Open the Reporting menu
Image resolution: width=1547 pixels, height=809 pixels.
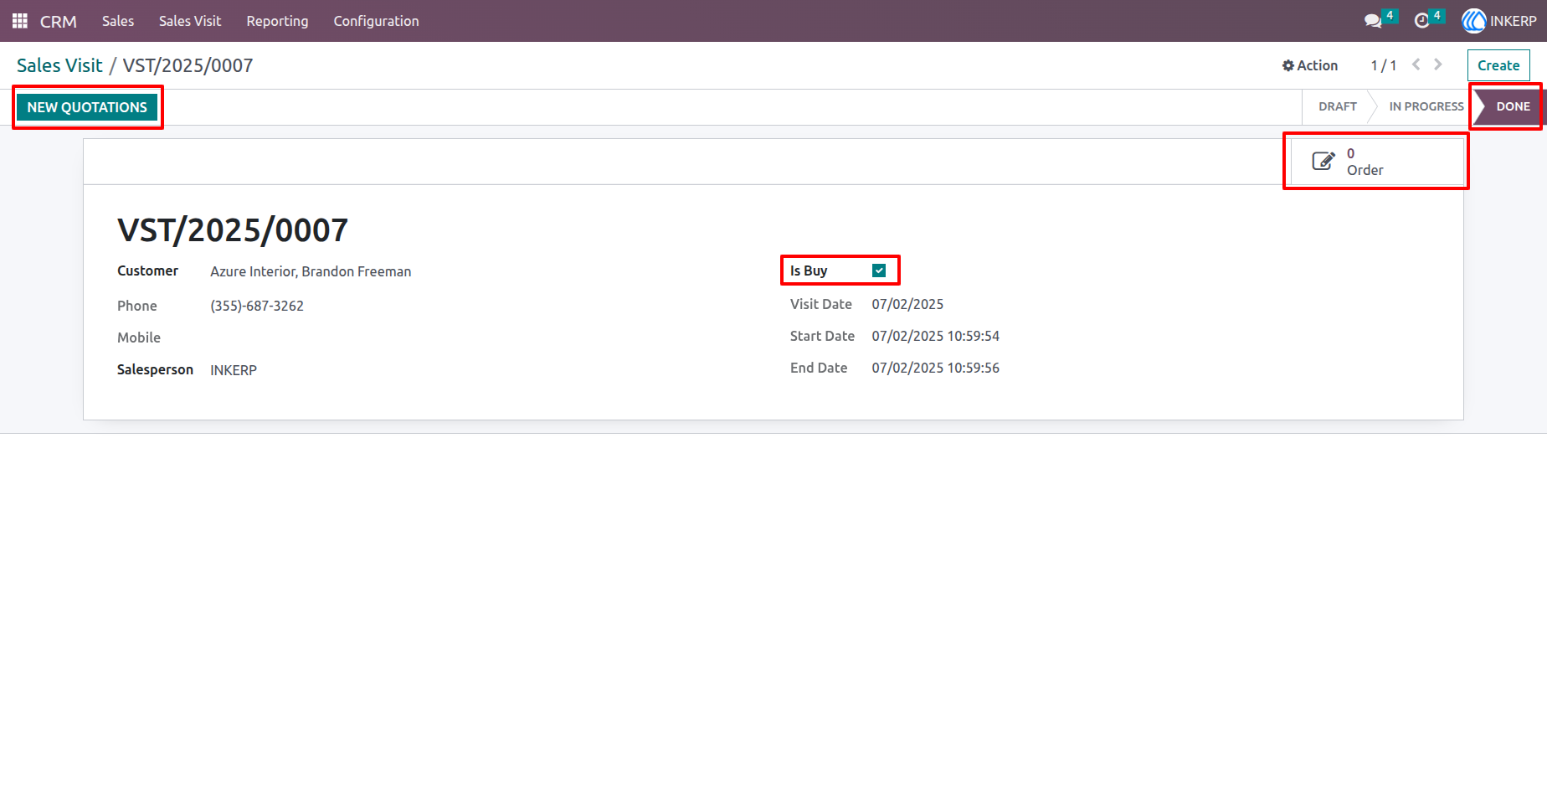[277, 21]
